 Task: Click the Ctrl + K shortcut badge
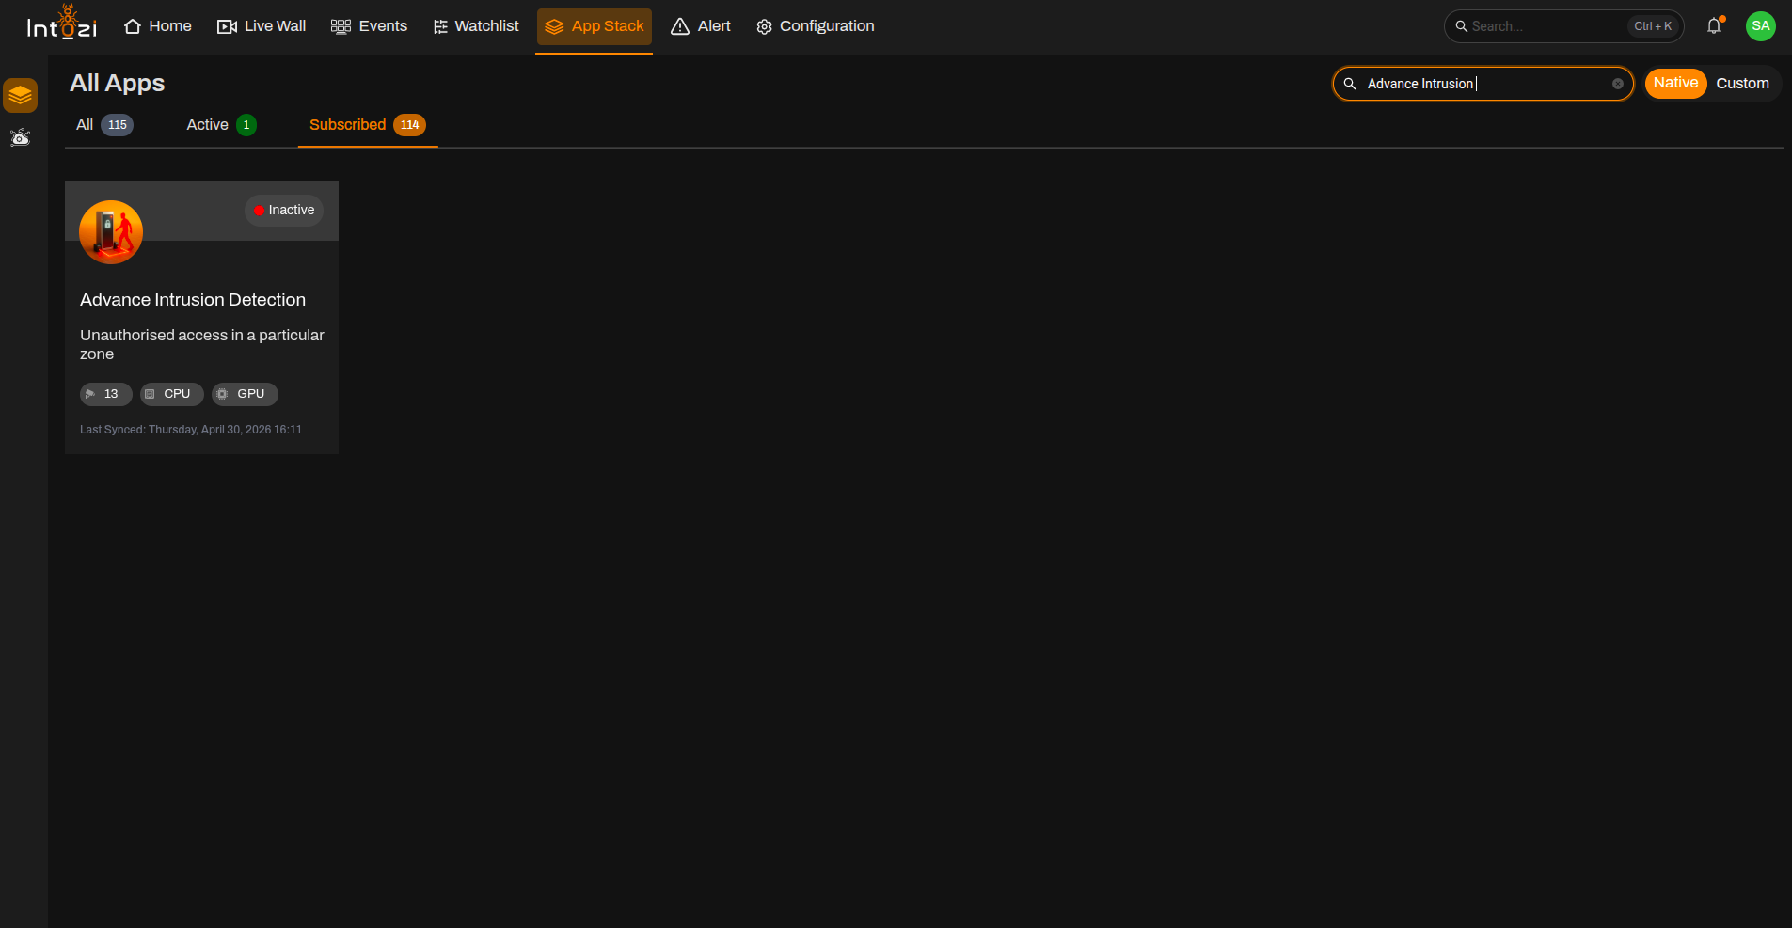[x=1653, y=26]
